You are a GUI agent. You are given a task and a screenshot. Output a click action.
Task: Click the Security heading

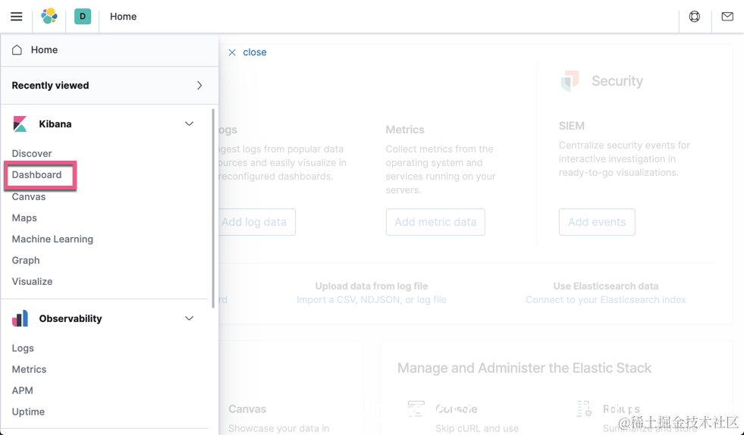click(x=617, y=81)
